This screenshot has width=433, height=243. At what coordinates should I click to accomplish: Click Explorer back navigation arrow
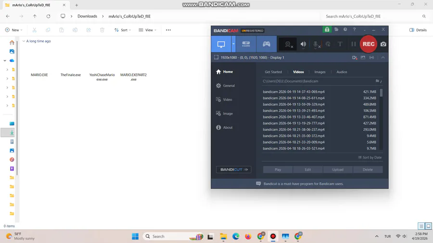(x=8, y=16)
